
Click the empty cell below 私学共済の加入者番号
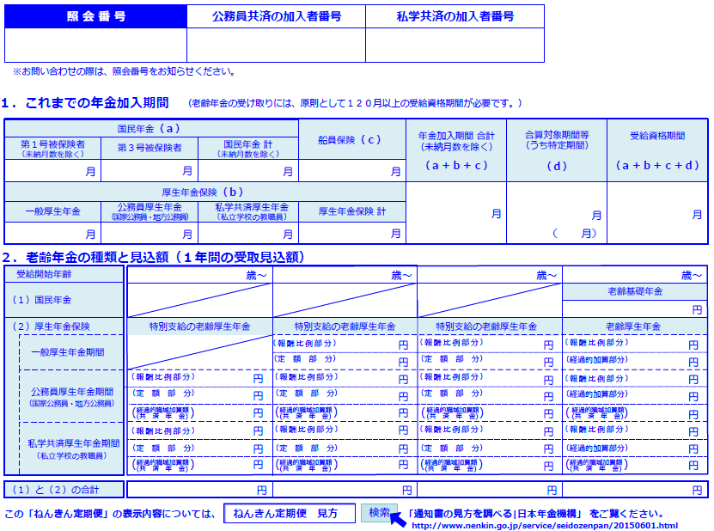[x=455, y=45]
